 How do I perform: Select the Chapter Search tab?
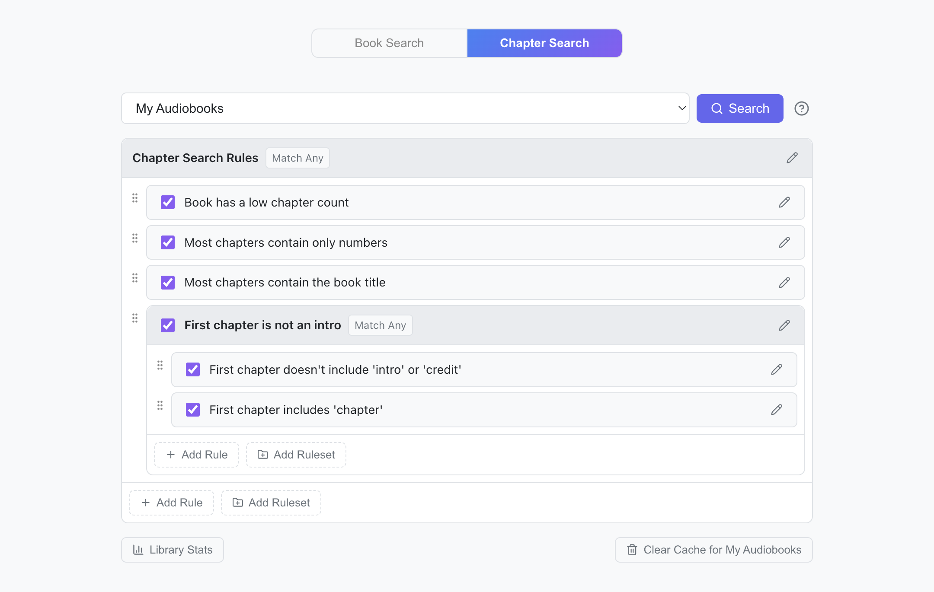(x=544, y=43)
